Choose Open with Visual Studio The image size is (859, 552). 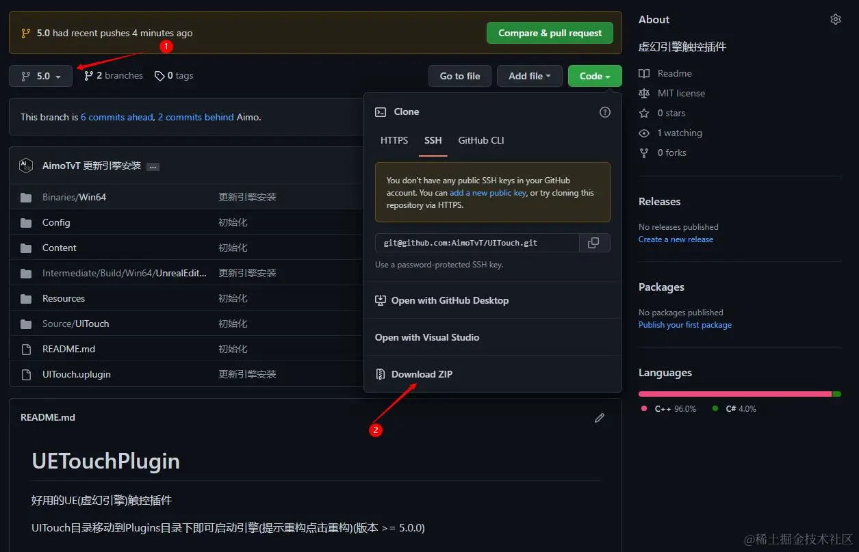pyautogui.click(x=493, y=337)
